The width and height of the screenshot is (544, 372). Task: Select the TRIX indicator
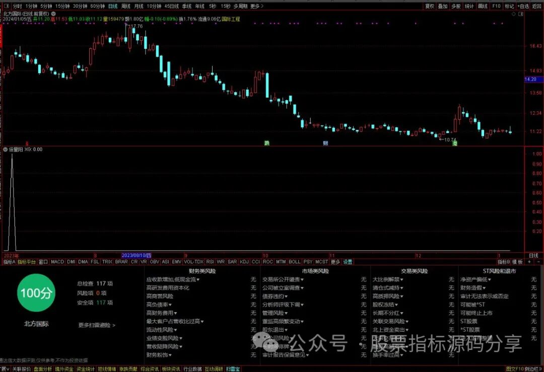point(107,262)
